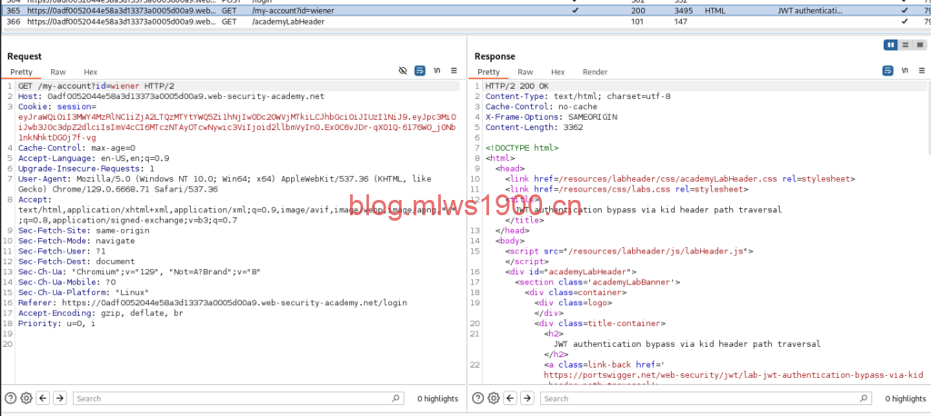Image resolution: width=931 pixels, height=416 pixels.
Task: Open Response panel hamburger options menu
Action: pos(922,70)
